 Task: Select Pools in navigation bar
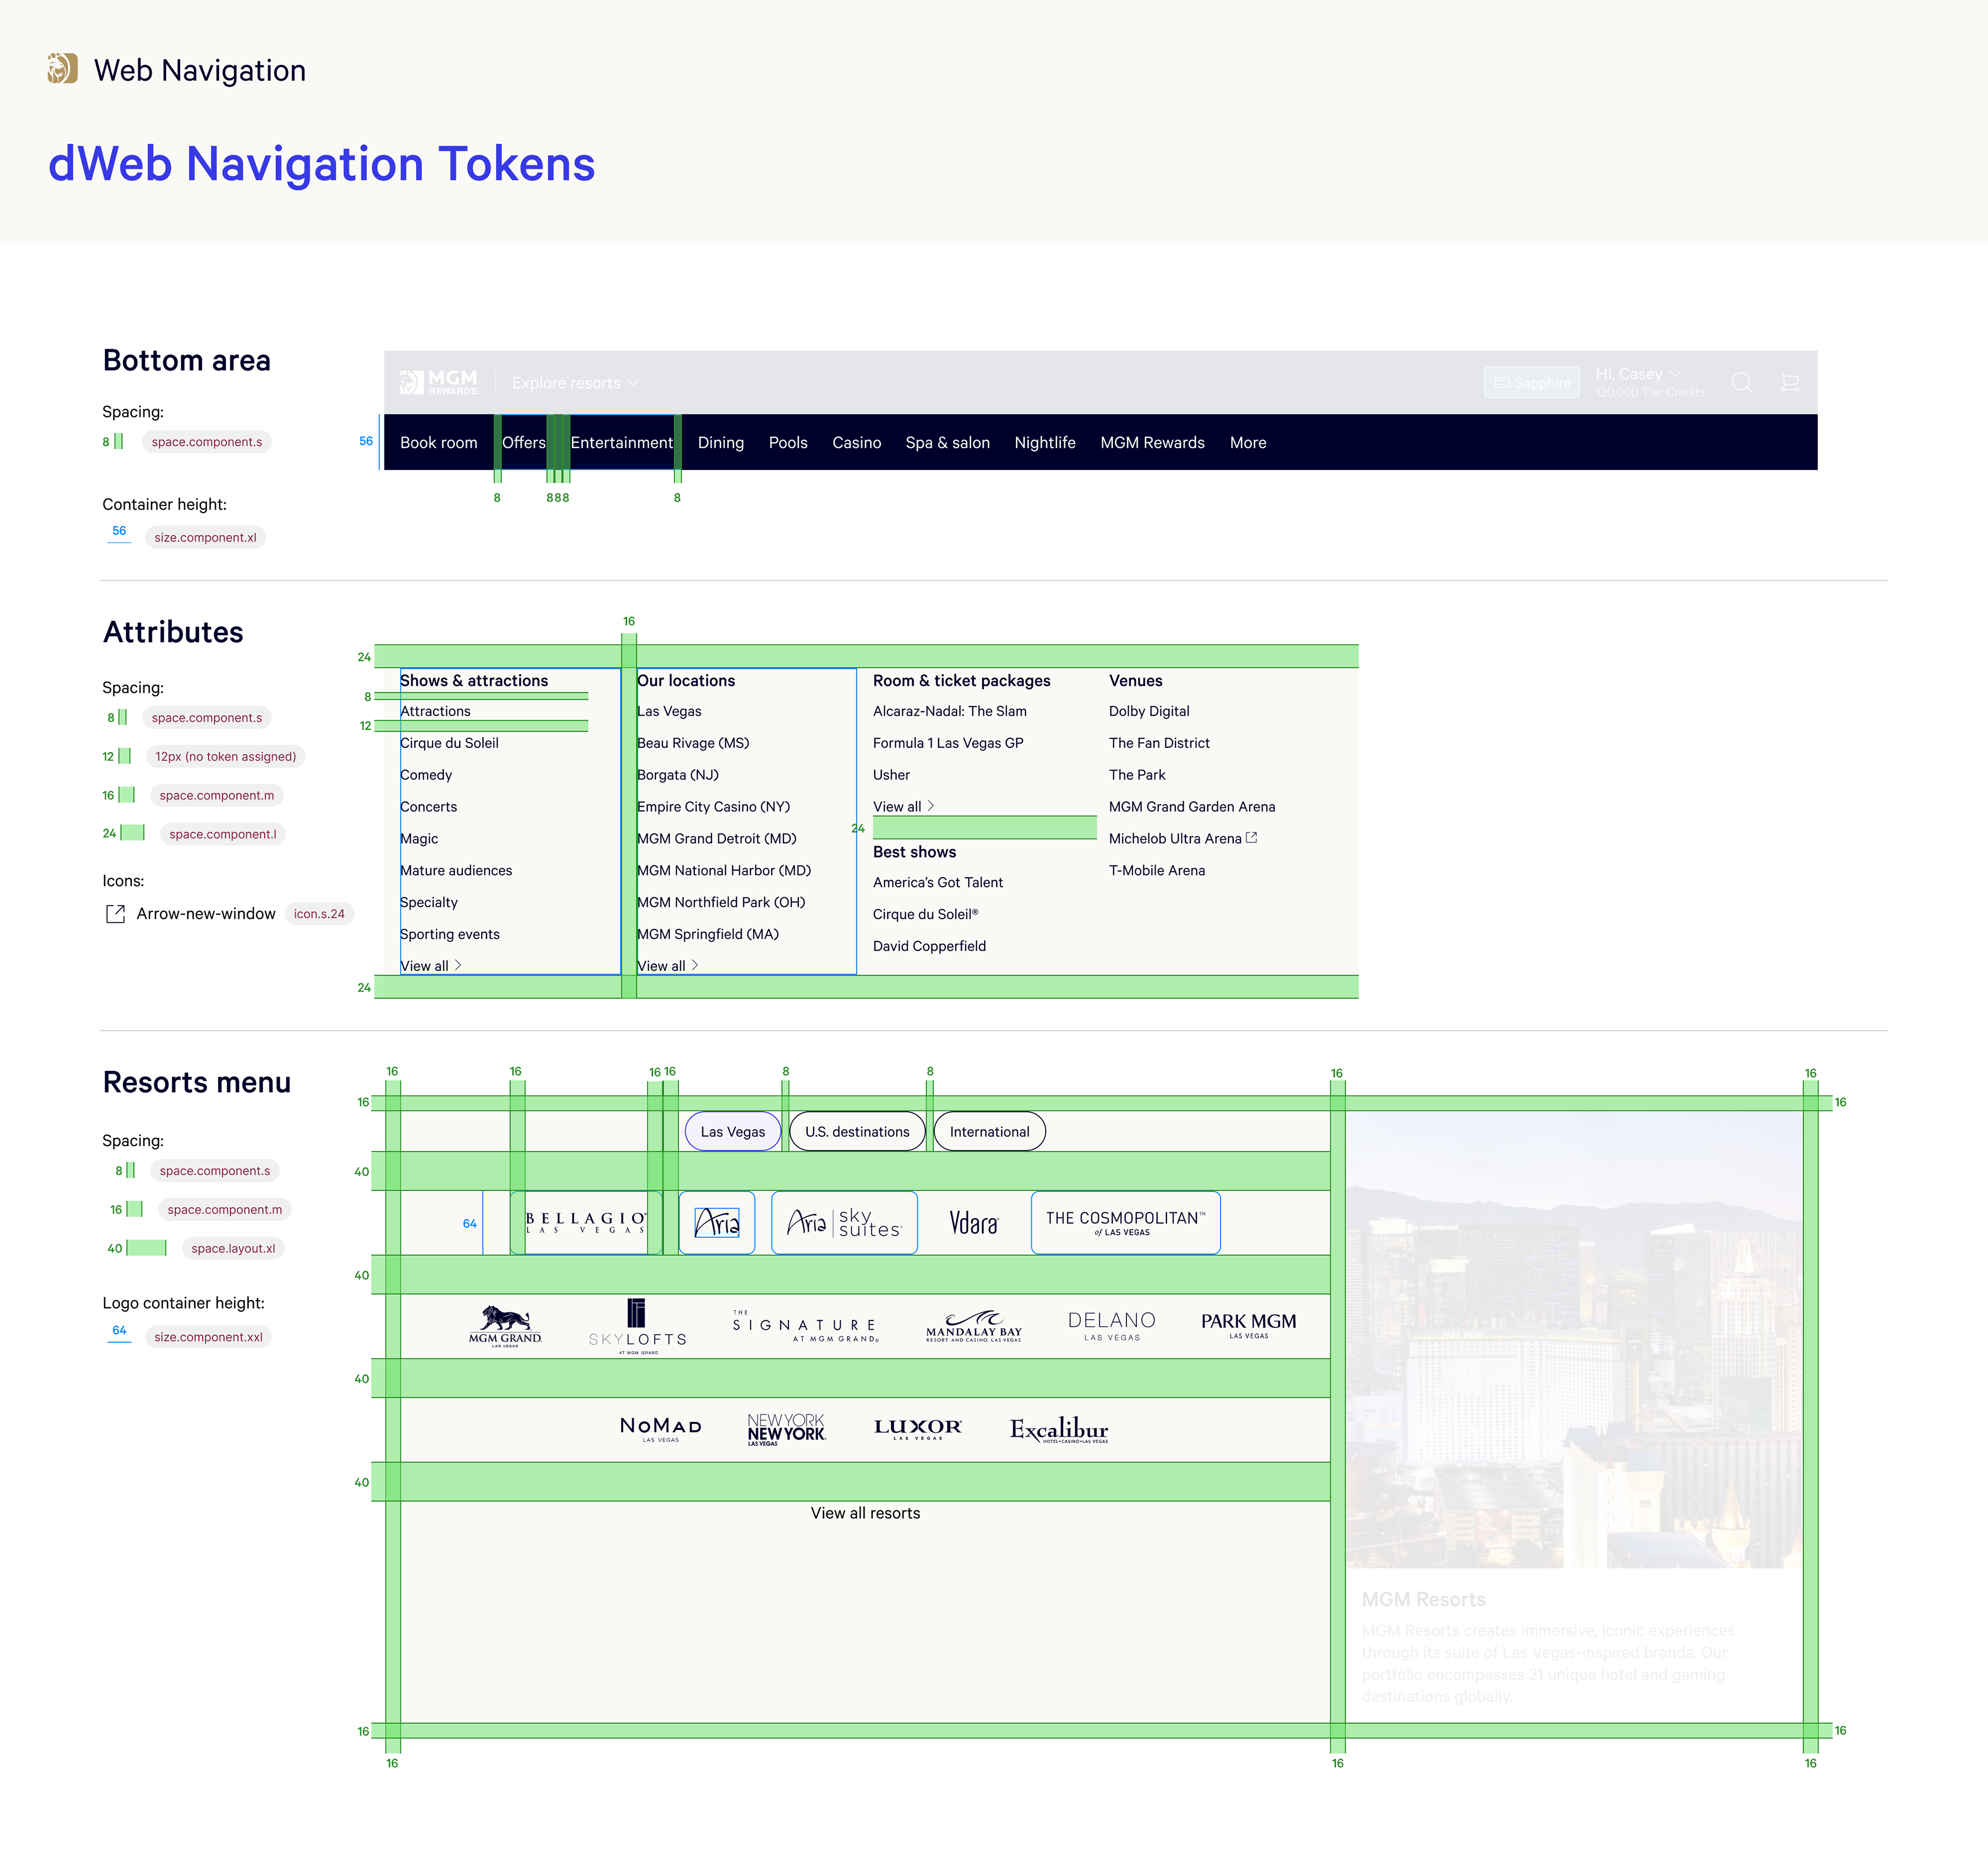[788, 442]
